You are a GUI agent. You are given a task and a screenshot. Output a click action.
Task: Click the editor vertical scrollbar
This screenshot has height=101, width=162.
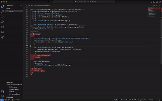(161, 41)
